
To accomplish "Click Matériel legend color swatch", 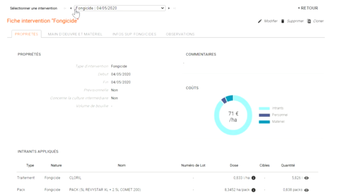I will click(x=264, y=122).
